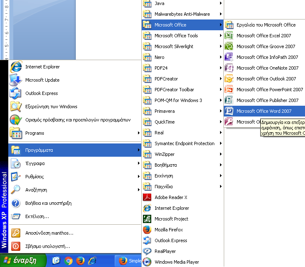Click the Windows Media Player icon
This screenshot has width=305, height=267.
(147, 262)
